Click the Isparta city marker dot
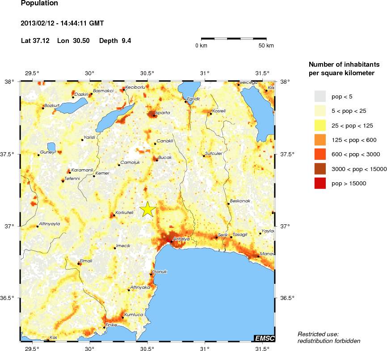 coord(154,115)
